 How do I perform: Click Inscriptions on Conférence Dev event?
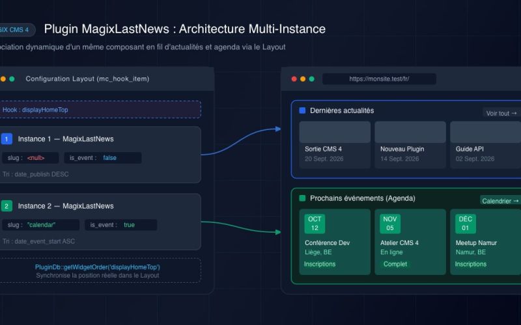pyautogui.click(x=320, y=264)
